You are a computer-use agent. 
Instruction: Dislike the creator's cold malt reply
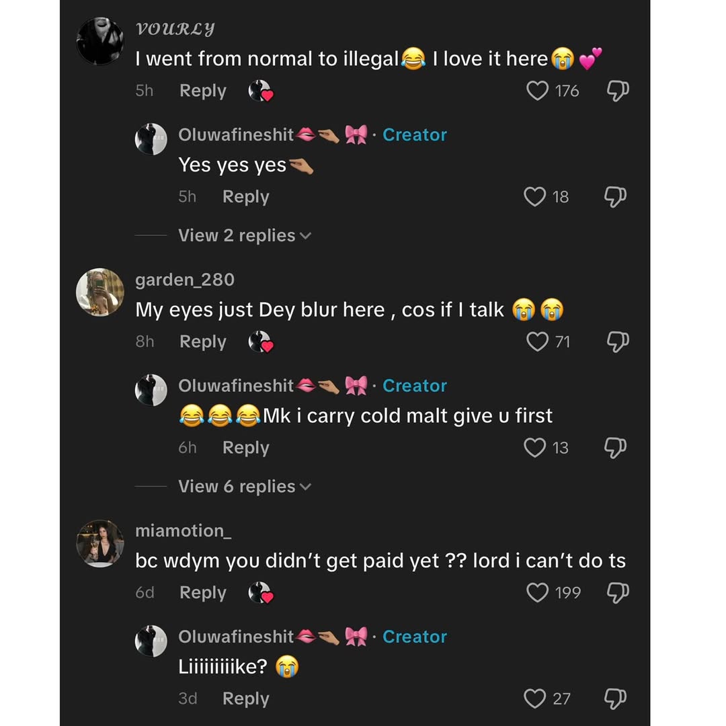pyautogui.click(x=614, y=448)
